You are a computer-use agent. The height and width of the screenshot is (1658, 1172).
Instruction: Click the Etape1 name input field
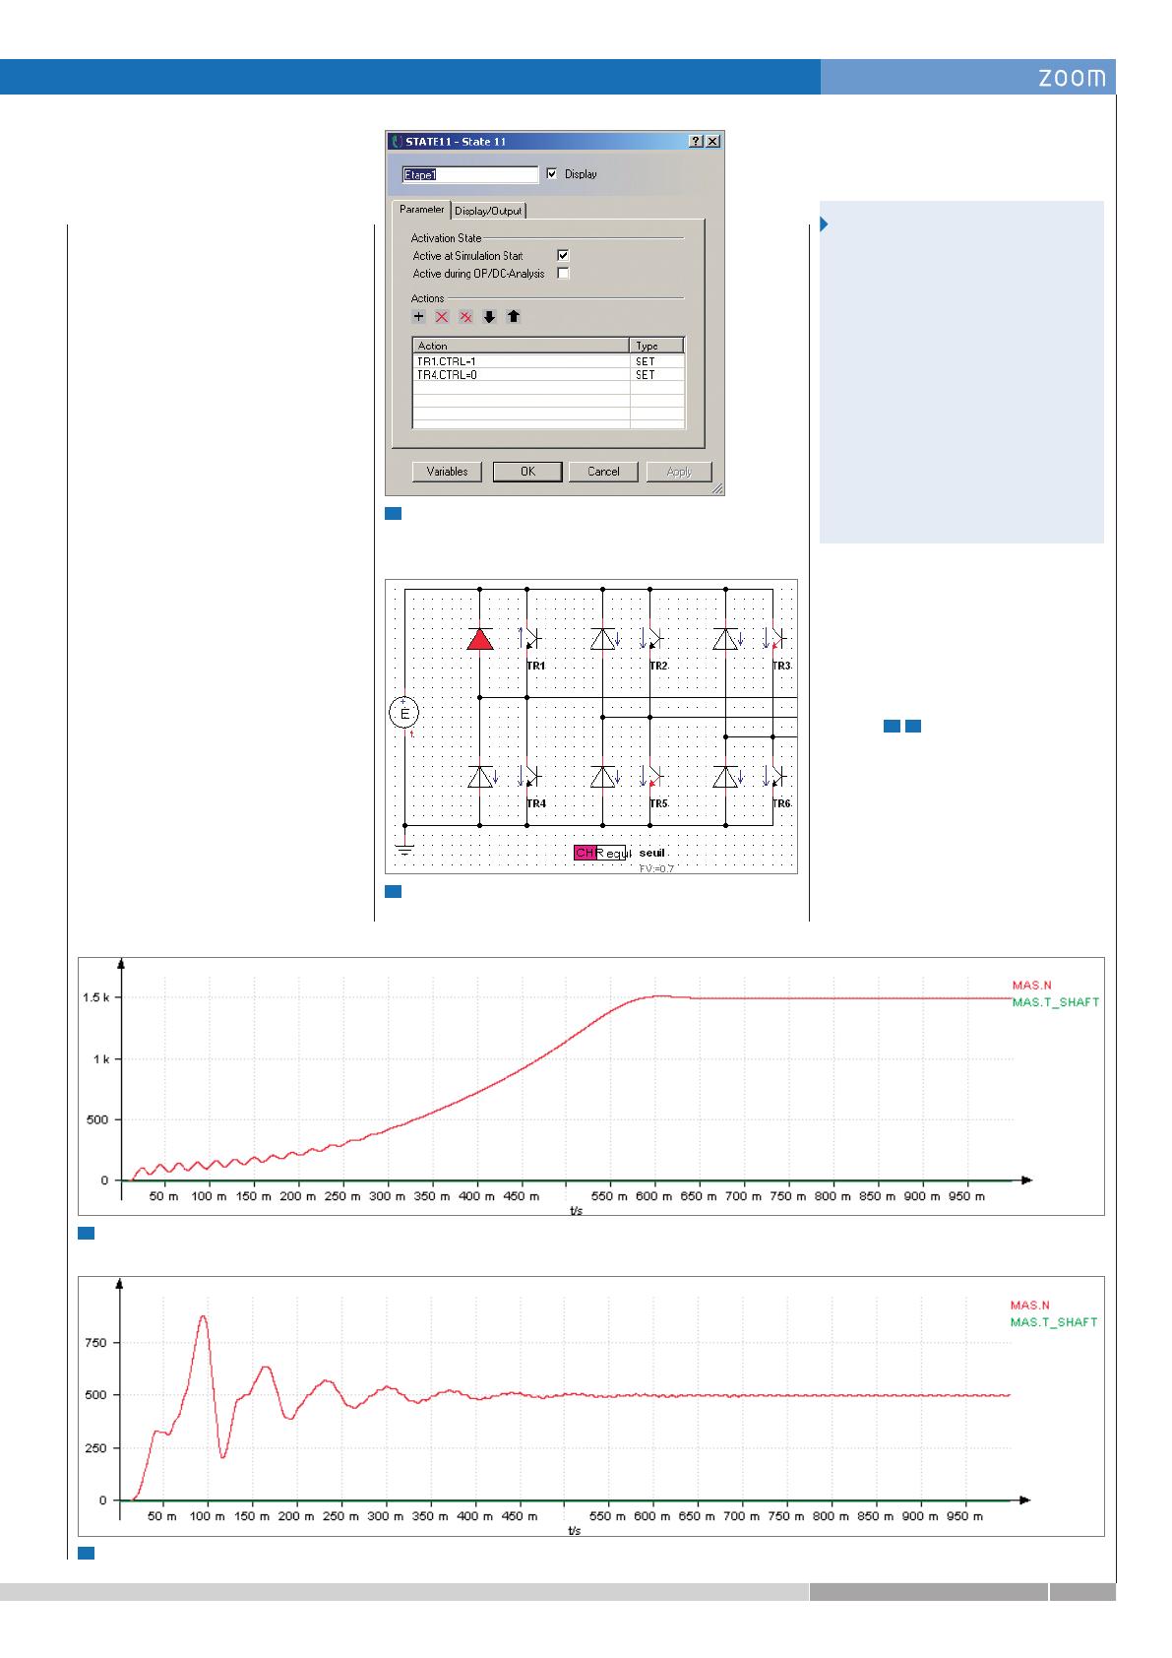tap(470, 174)
